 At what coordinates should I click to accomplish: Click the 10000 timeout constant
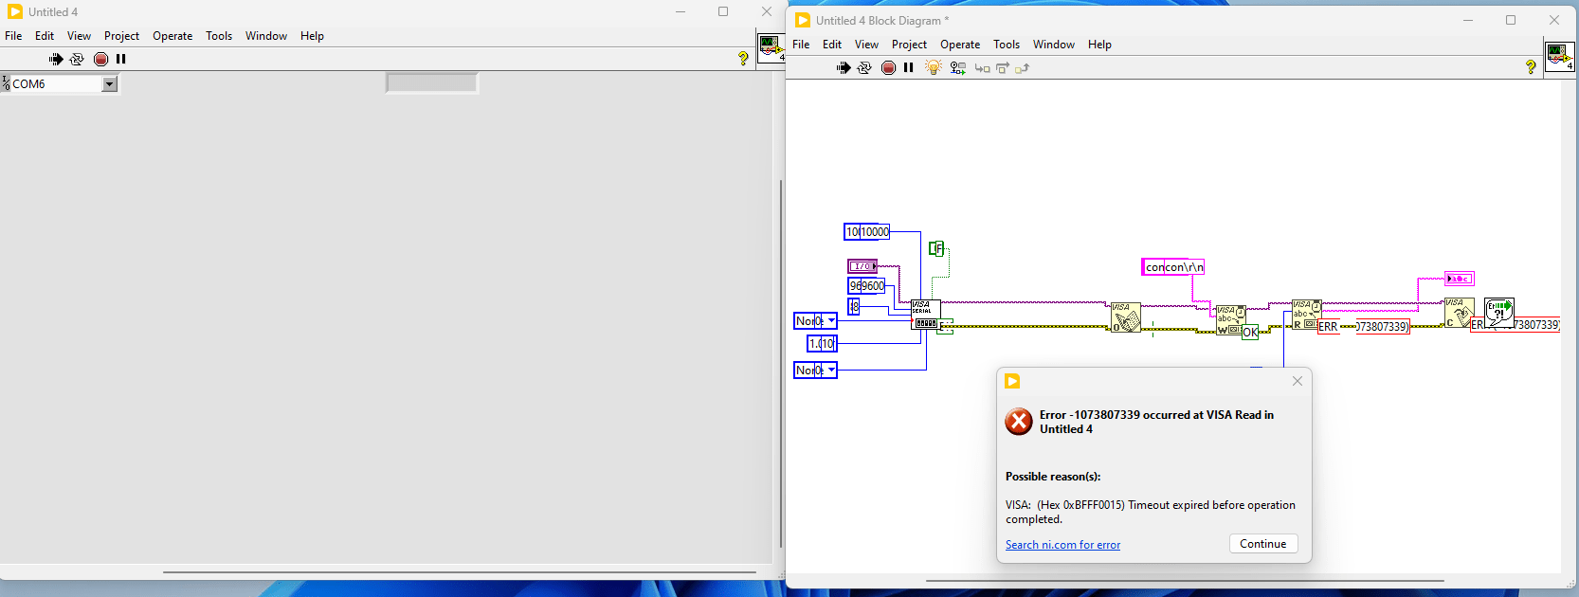867,231
